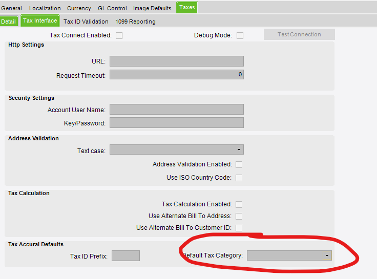Open the Currency tab
377x279 pixels.
[x=79, y=8]
